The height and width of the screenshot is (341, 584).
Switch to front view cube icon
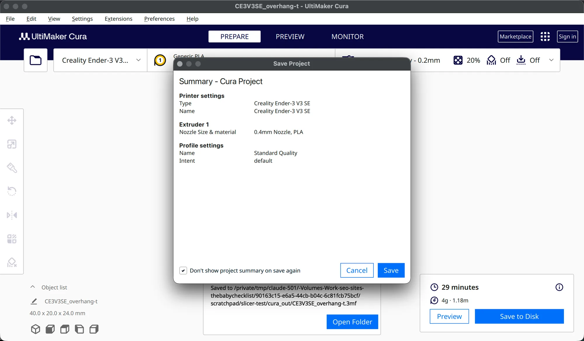[x=50, y=329]
